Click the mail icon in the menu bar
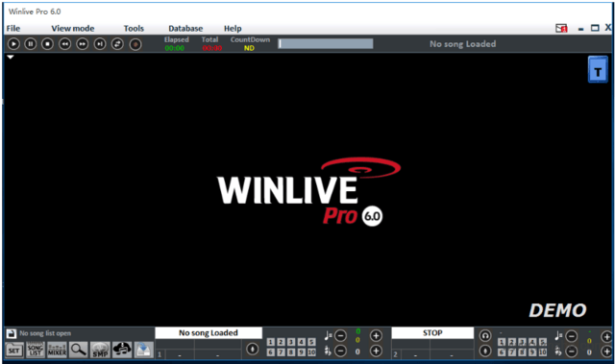615x364 pixels. pos(561,28)
